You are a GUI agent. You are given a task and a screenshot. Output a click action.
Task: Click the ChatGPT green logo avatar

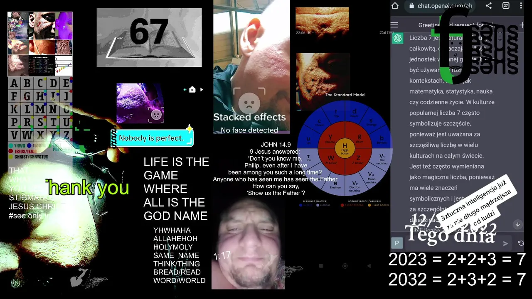pos(398,38)
